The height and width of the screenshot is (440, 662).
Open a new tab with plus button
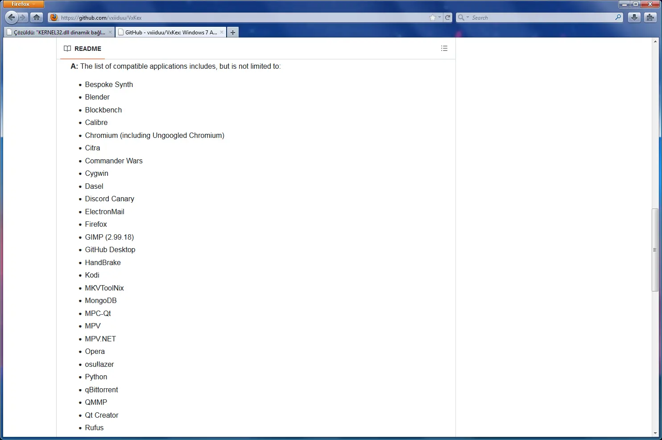tap(232, 32)
